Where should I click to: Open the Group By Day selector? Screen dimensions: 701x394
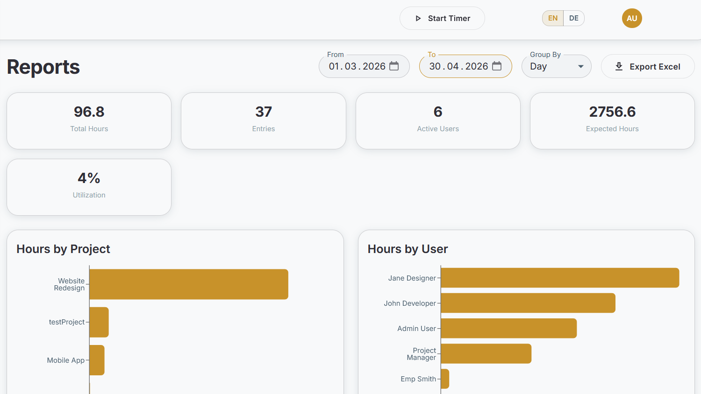[557, 66]
